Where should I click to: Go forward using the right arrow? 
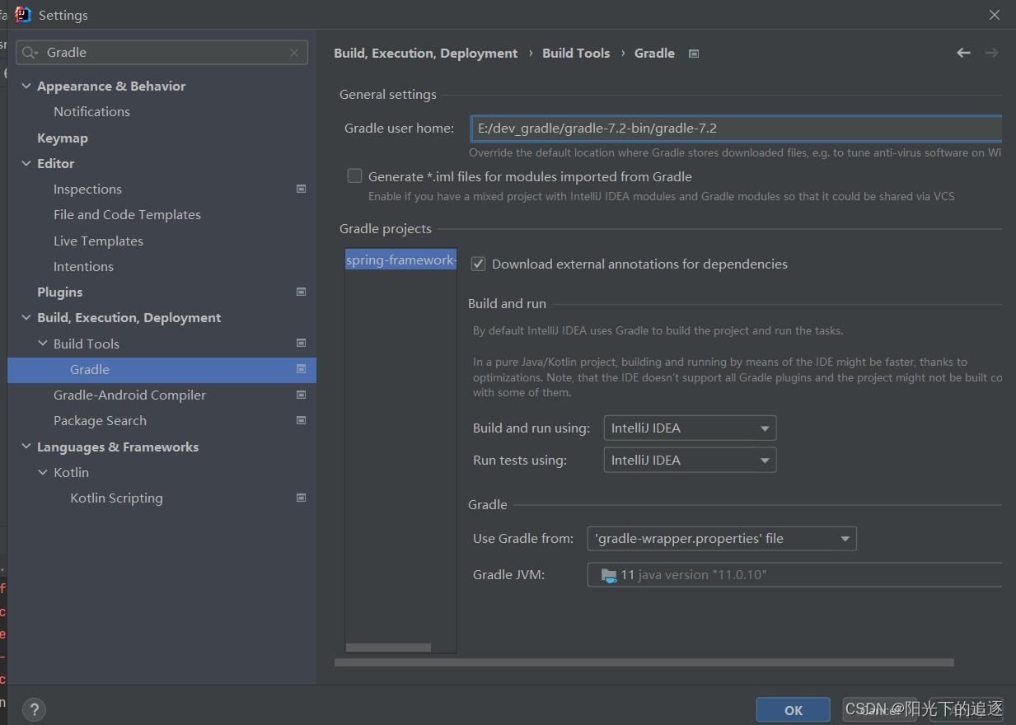pyautogui.click(x=991, y=53)
